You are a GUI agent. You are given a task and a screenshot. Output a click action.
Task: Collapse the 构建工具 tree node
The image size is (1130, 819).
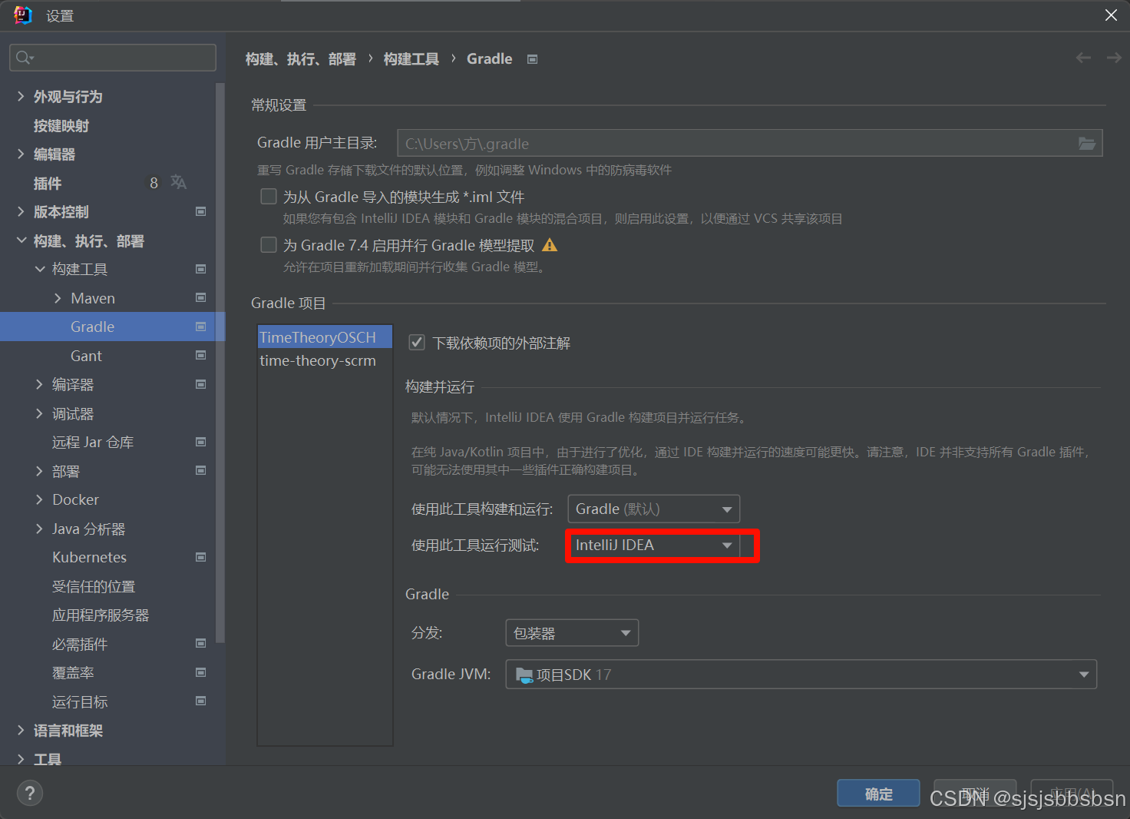(x=39, y=269)
